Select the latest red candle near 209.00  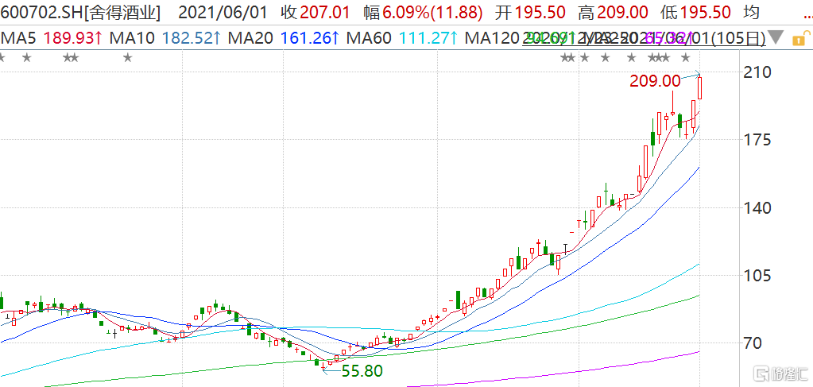(700, 87)
